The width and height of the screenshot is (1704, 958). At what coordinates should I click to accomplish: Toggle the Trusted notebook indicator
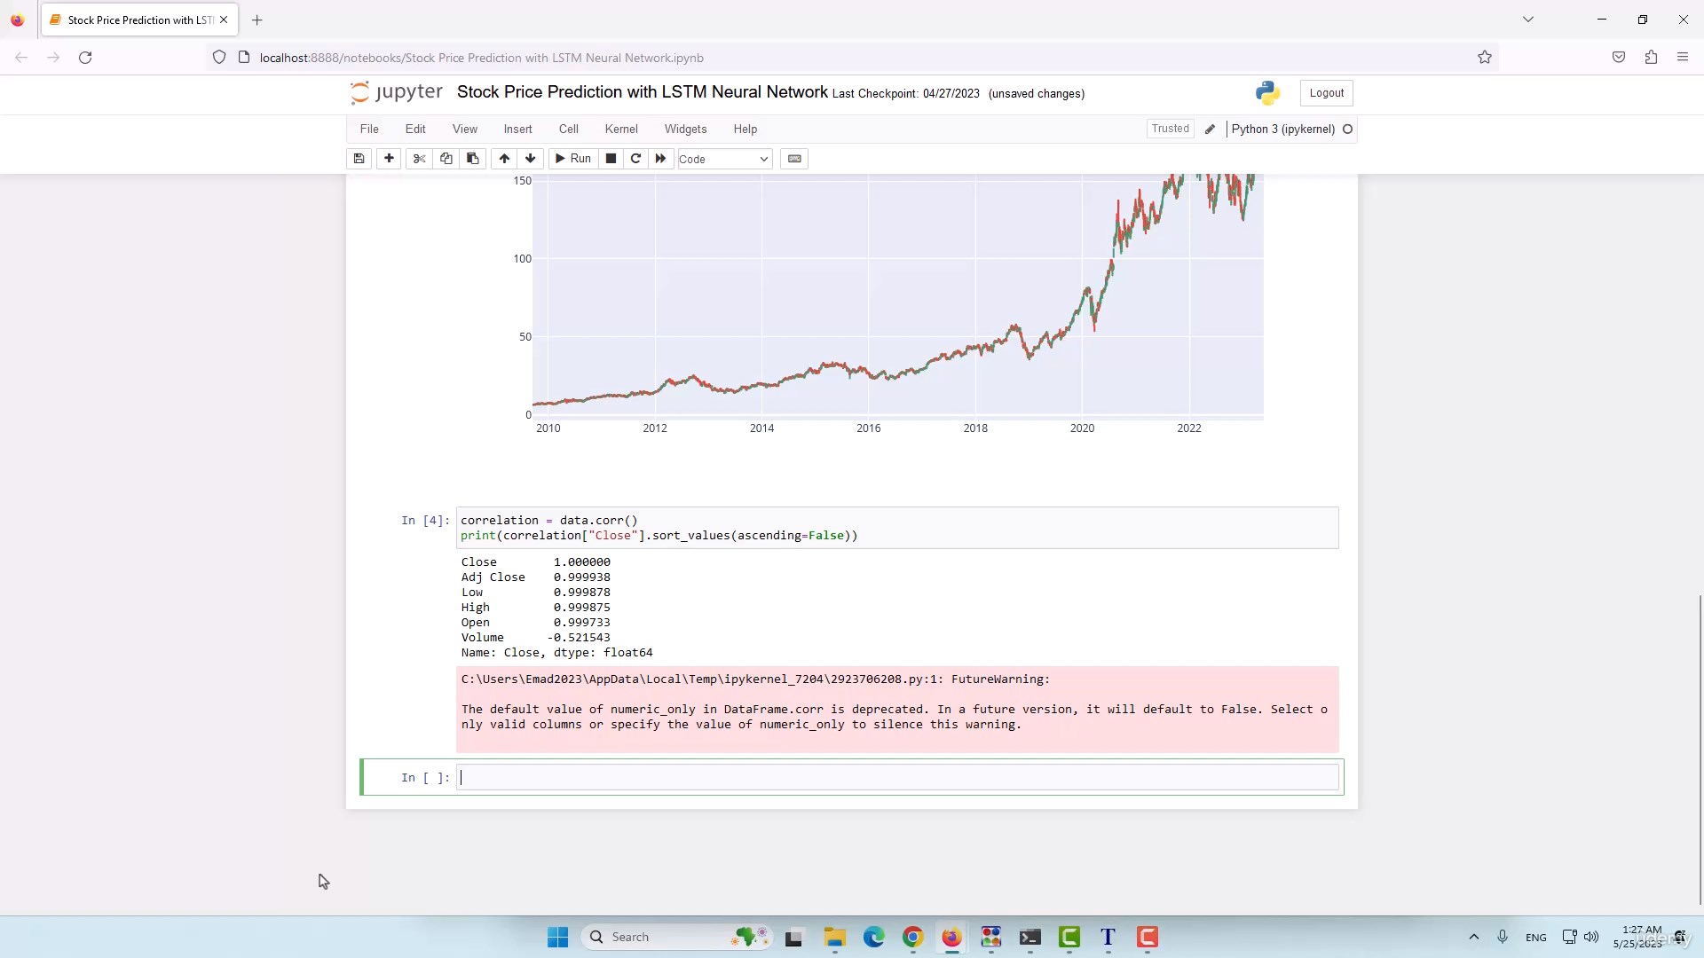[x=1170, y=129]
